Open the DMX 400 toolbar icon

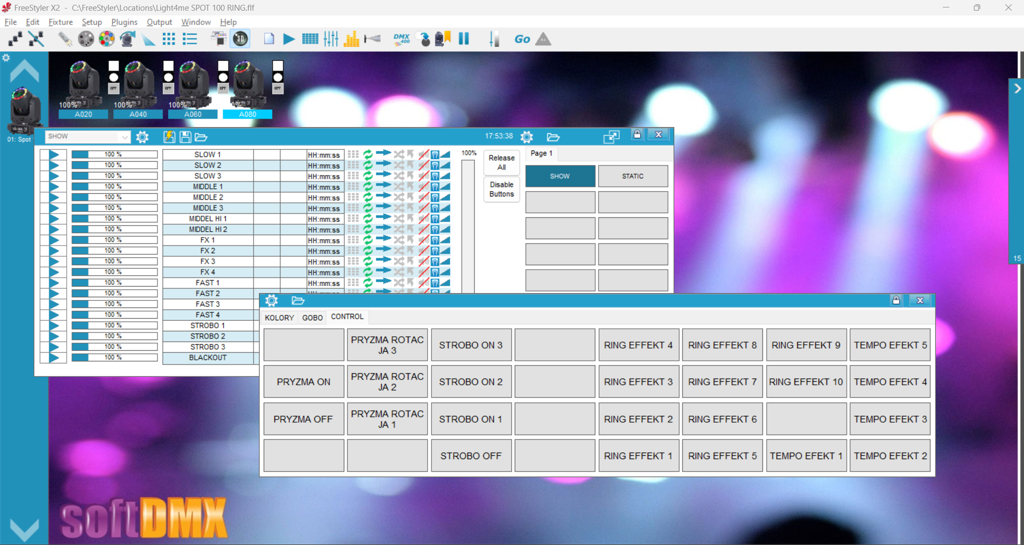pos(401,39)
